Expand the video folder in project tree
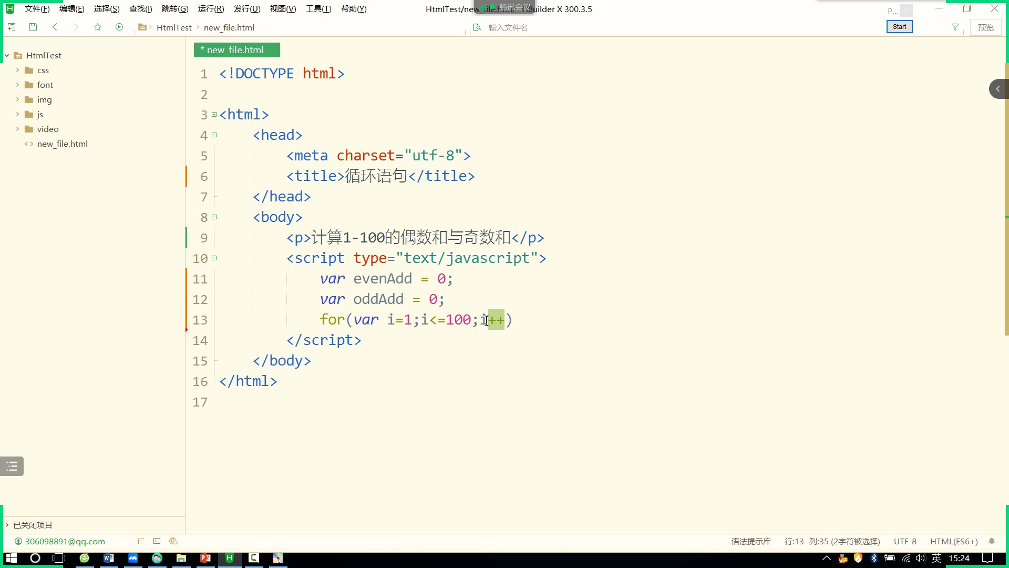This screenshot has height=568, width=1009. (17, 129)
